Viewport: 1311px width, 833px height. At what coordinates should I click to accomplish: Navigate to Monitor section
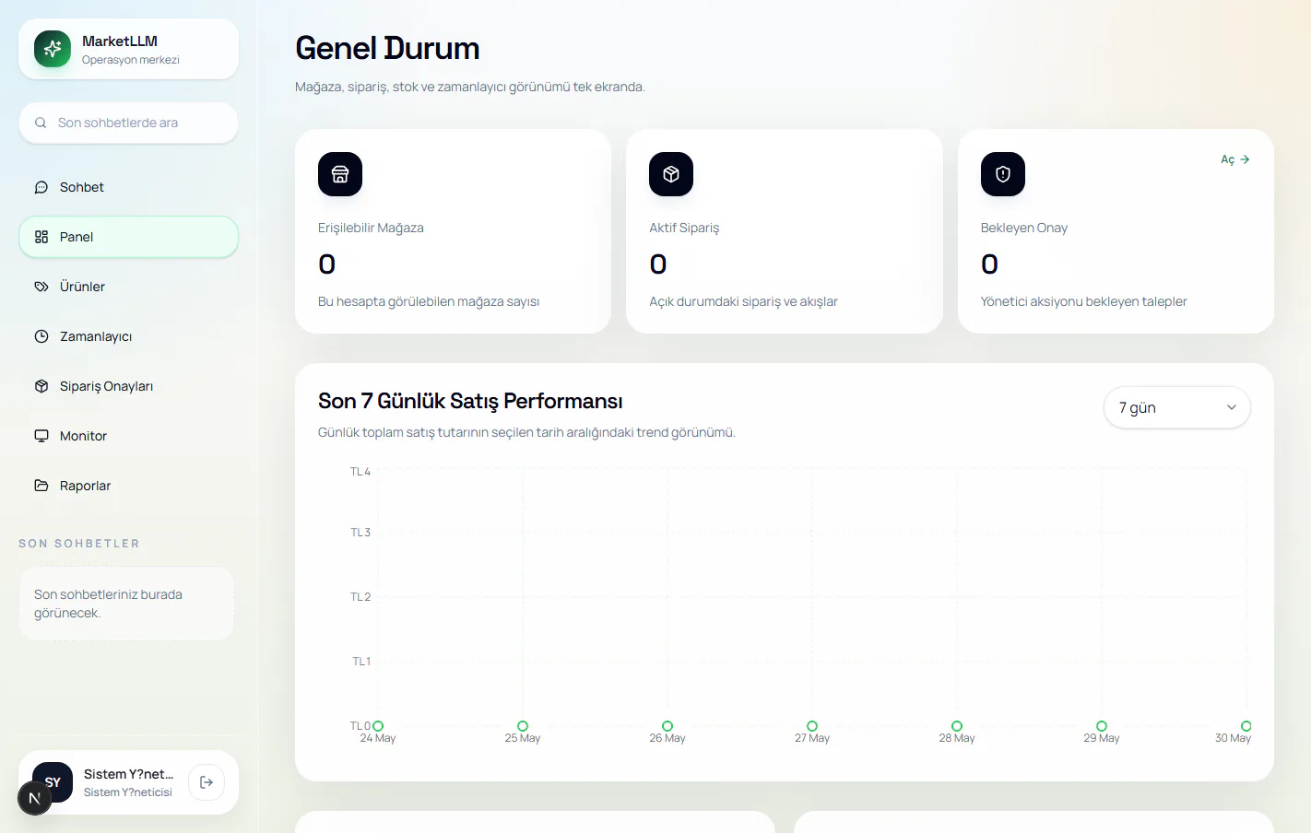tap(128, 436)
